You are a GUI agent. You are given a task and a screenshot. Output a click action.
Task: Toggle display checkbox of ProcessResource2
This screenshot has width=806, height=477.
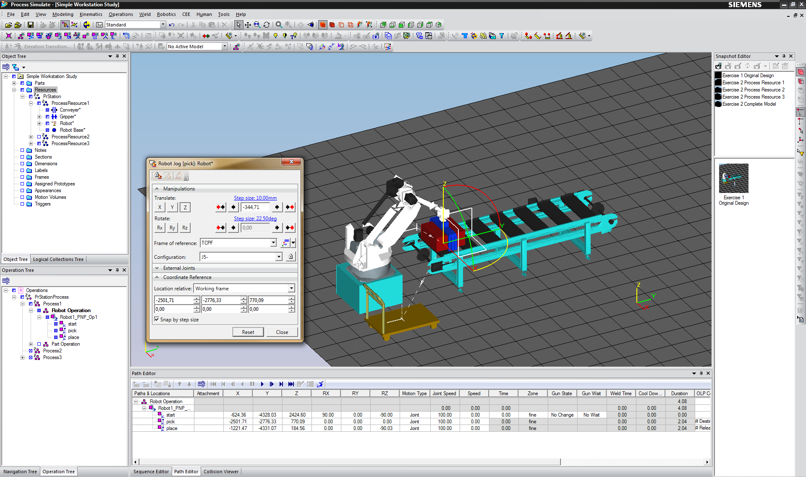[39, 137]
